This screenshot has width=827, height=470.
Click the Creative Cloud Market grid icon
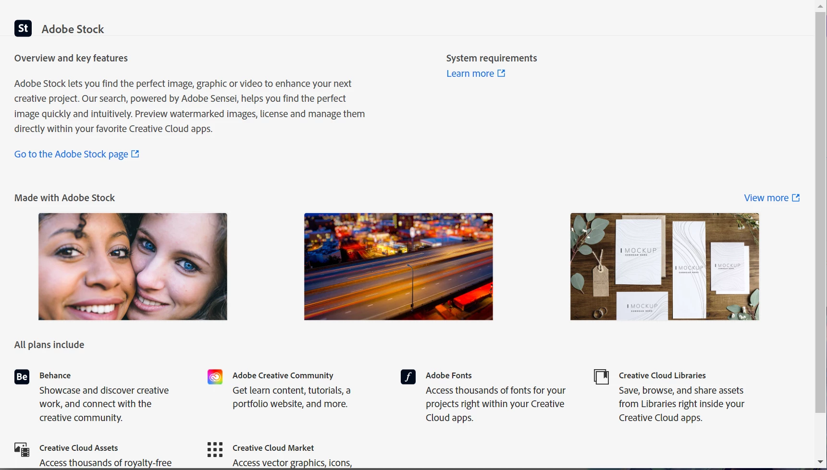coord(215,449)
